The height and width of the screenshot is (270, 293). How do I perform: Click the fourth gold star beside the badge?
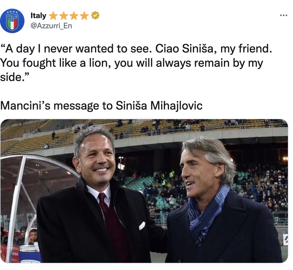[x=85, y=16]
